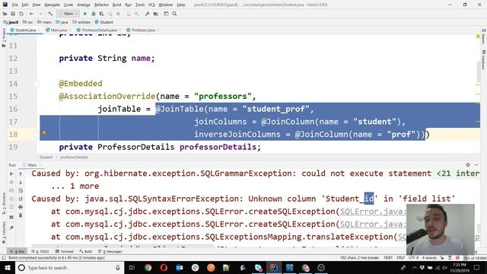The height and width of the screenshot is (274, 487).
Task: Open the Project tool window side tab
Action: tap(4, 37)
